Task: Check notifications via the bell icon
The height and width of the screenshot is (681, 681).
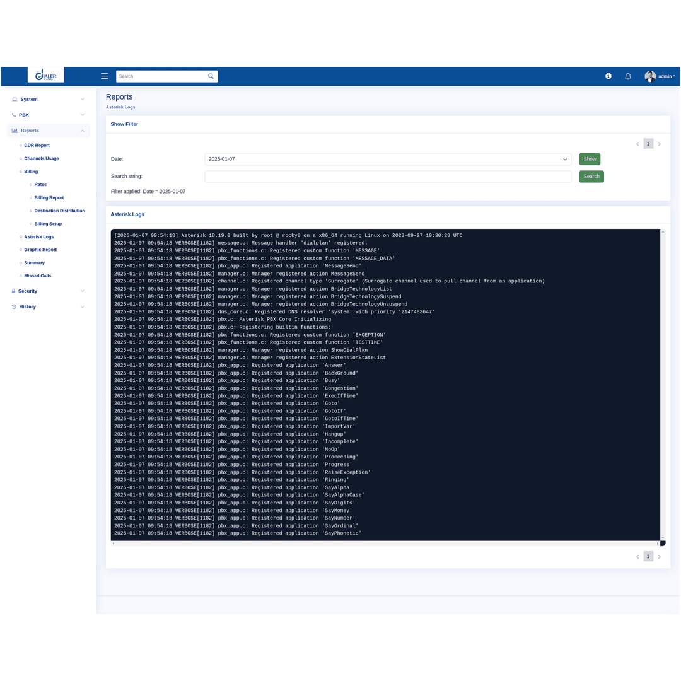Action: pos(627,76)
